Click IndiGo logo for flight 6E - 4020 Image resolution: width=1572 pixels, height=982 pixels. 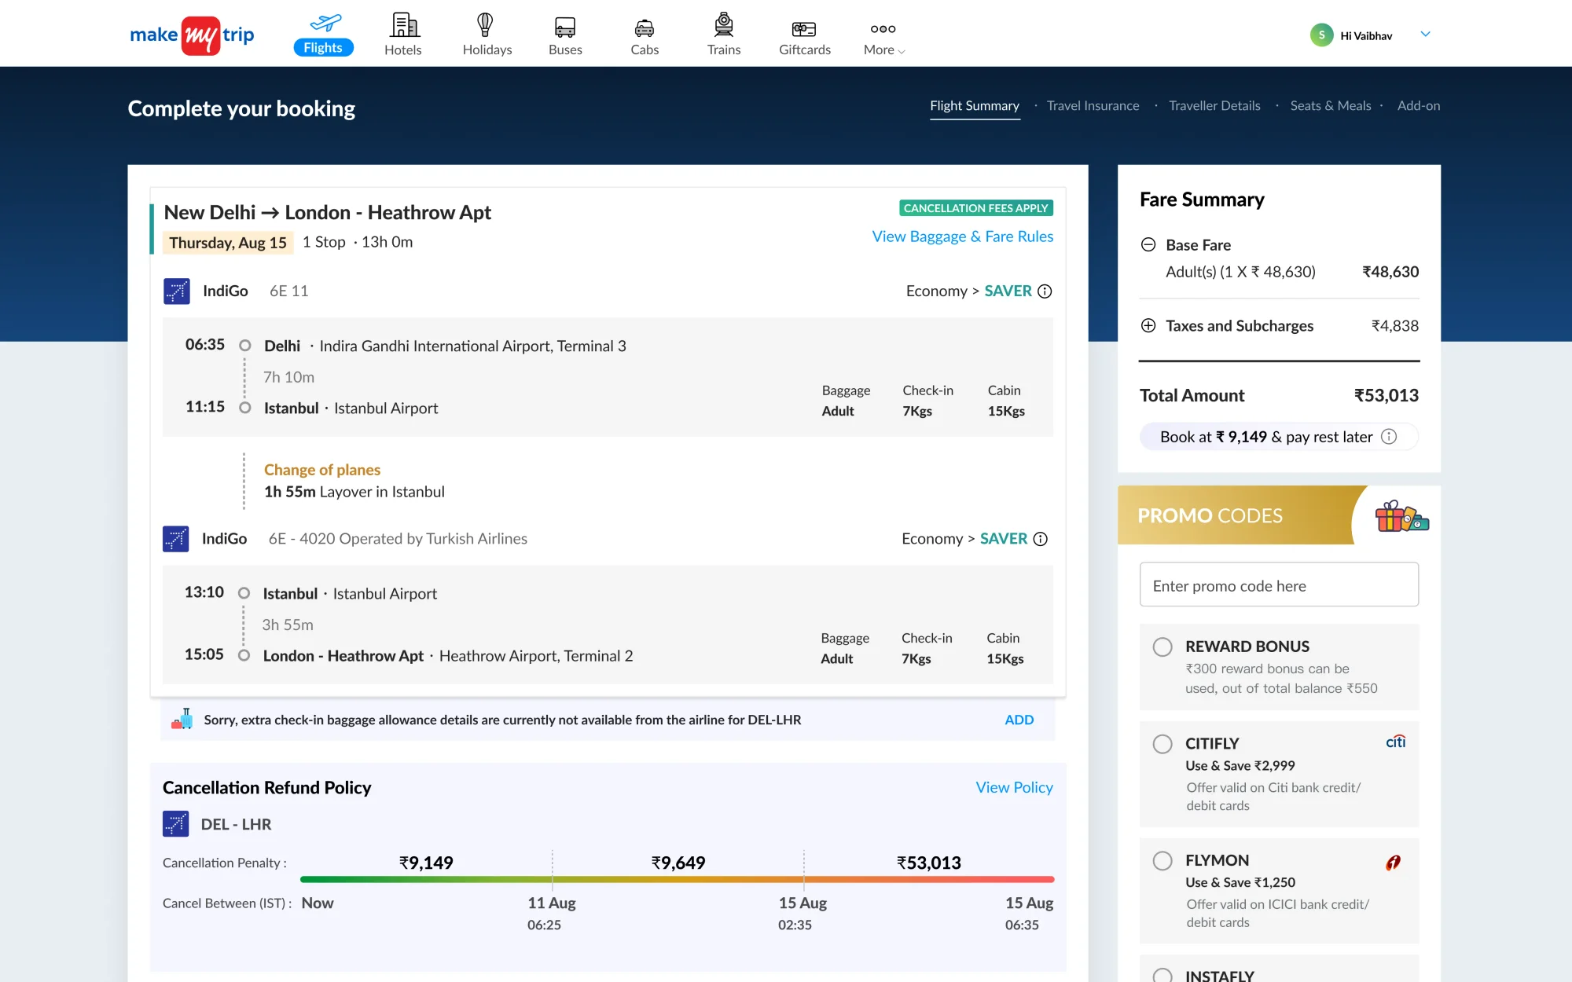(x=175, y=539)
